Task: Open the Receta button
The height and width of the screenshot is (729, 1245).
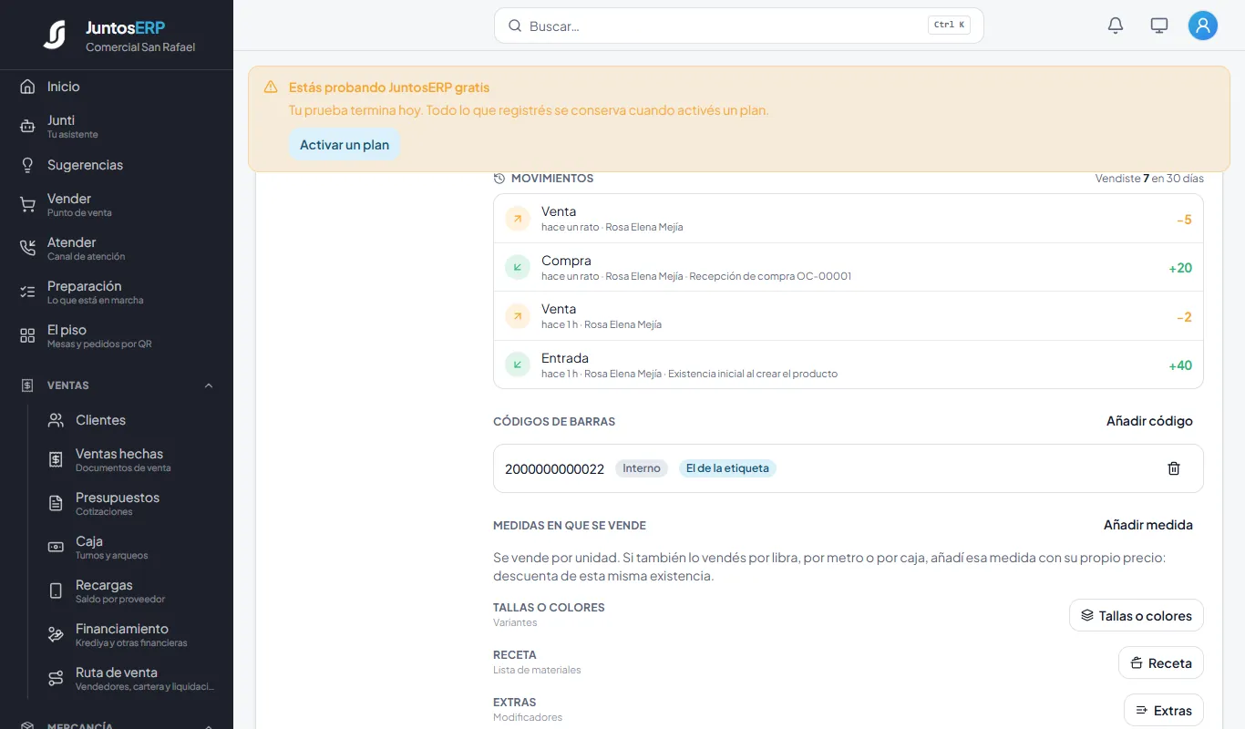Action: (x=1160, y=663)
